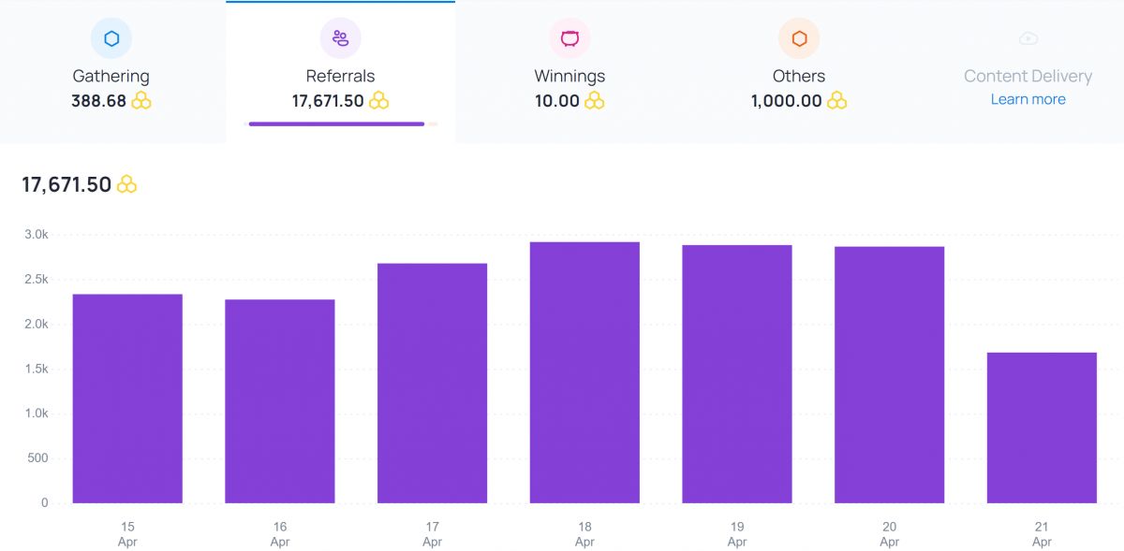Screen dimensions: 1124x551
Task: Click the 17,671.50 total above the chart
Action: 66,183
